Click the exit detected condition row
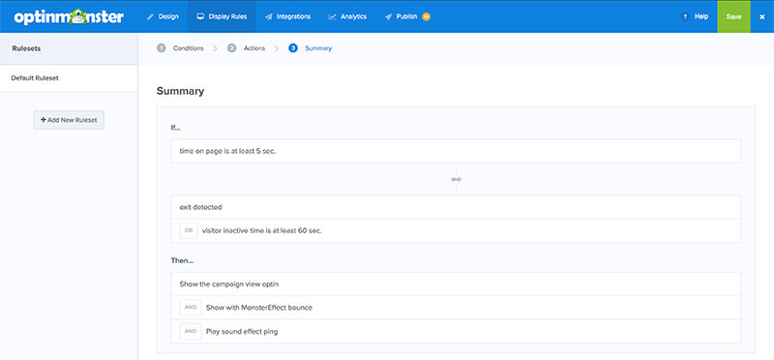This screenshot has height=360, width=774. (456, 207)
